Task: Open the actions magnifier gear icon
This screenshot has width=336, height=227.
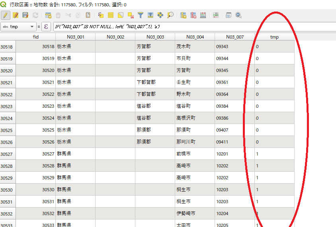Action: [x=238, y=15]
